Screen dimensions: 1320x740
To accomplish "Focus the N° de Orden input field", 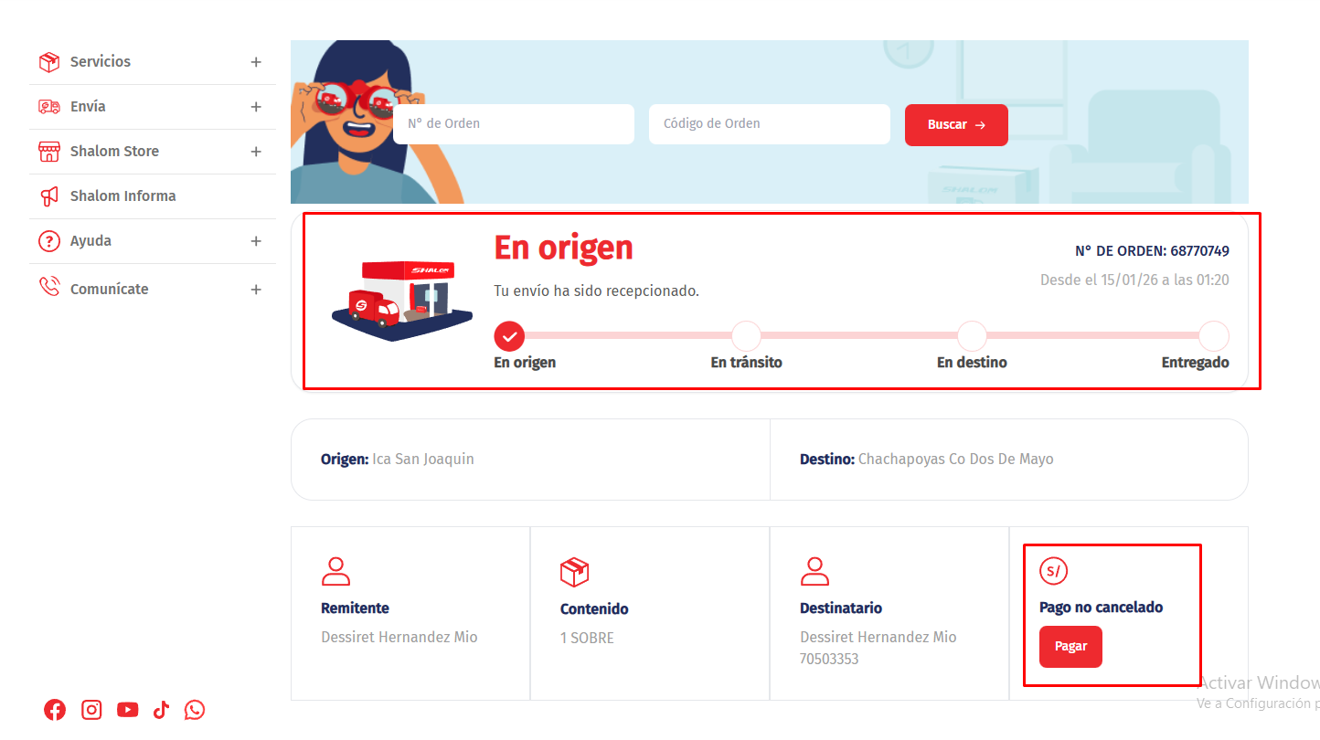I will tap(513, 124).
